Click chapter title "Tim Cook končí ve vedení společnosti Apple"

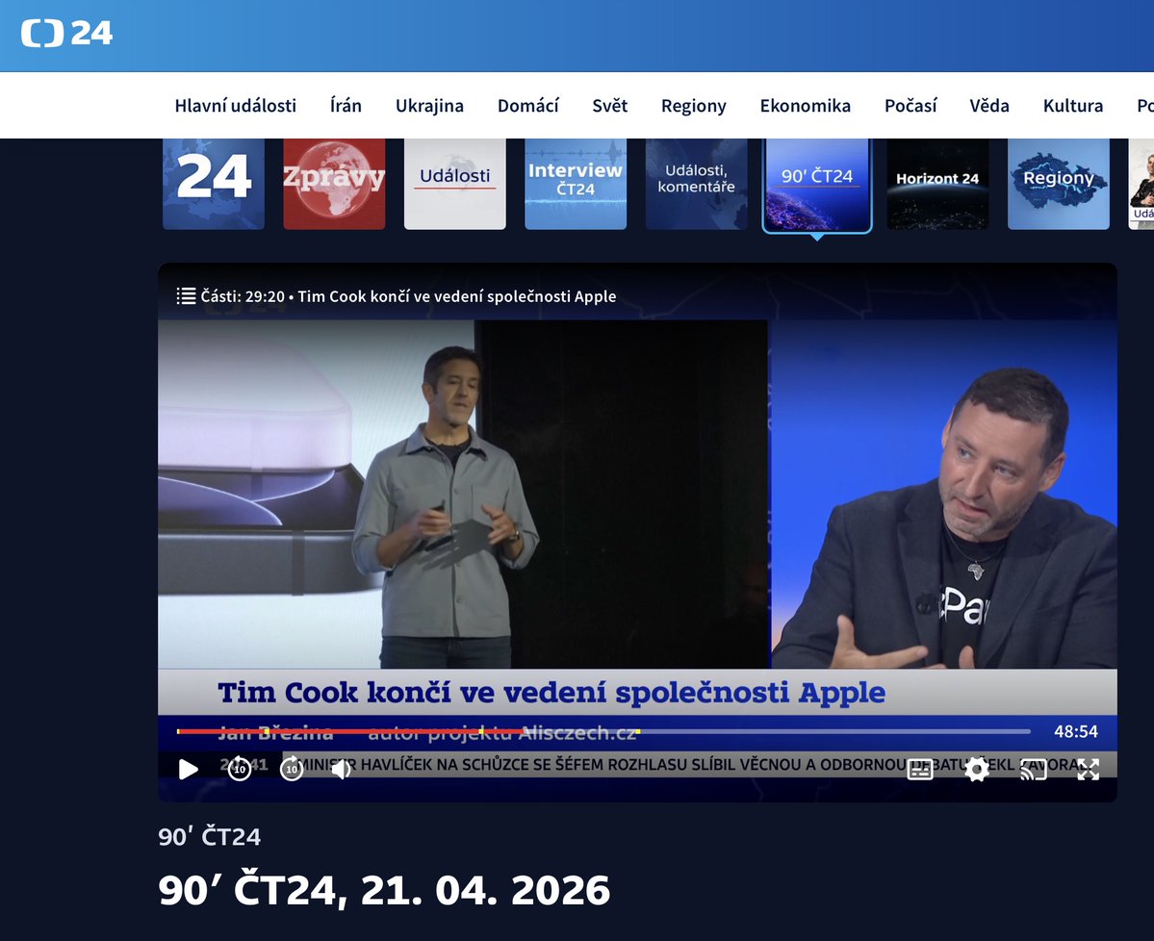(457, 296)
